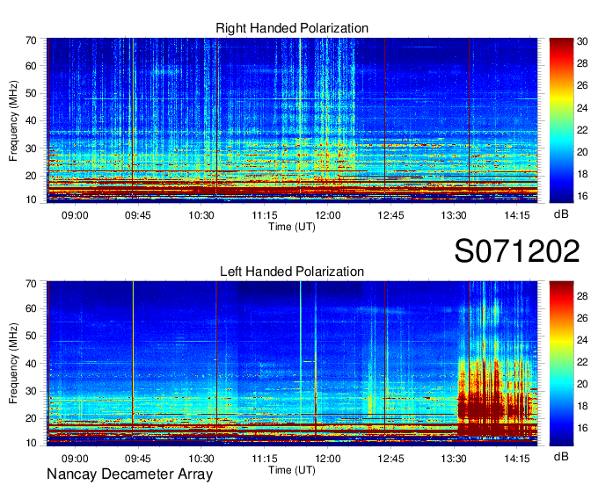Click the dB unit label under the Left Handed color bar
Image resolution: width=598 pixels, height=485 pixels.
pos(561,456)
